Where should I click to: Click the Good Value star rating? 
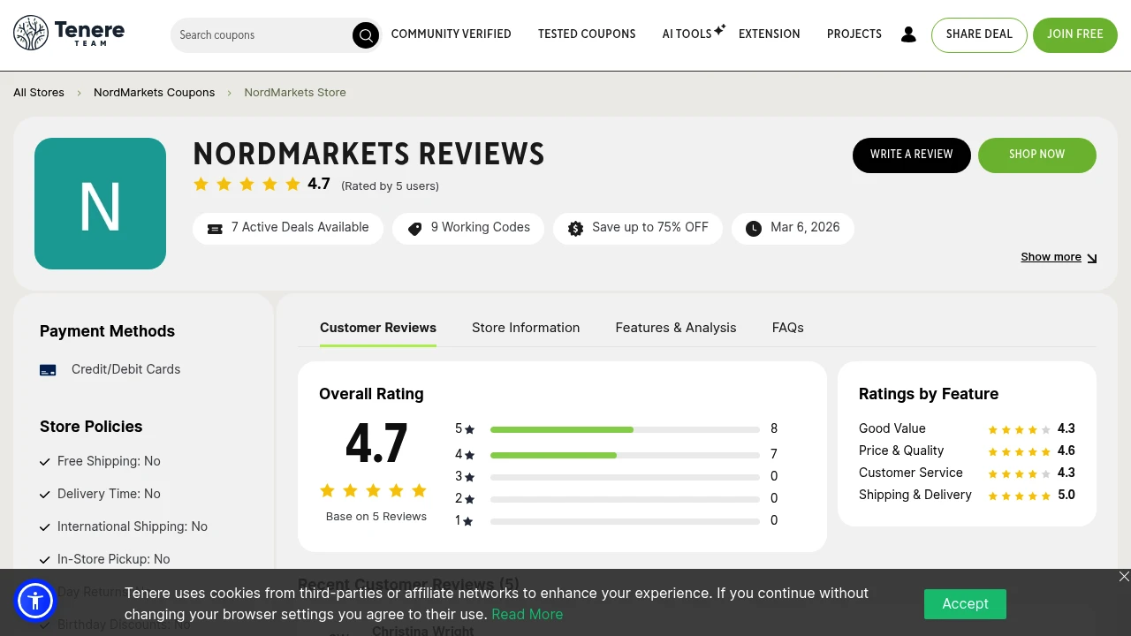pos(1019,429)
